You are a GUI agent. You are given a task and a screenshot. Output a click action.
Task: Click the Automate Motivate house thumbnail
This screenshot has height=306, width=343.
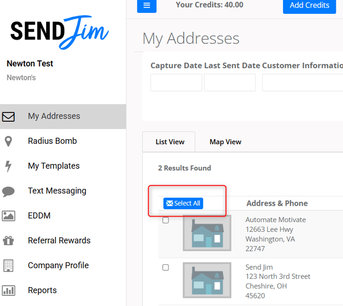coord(207,233)
